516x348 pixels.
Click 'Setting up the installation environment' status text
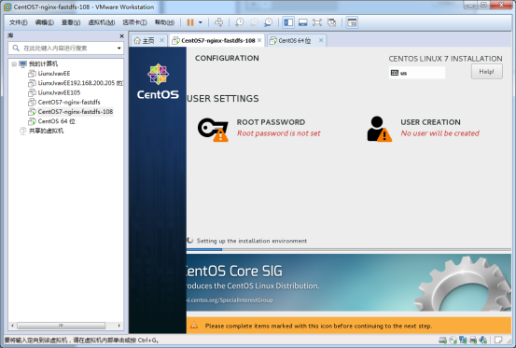point(252,241)
